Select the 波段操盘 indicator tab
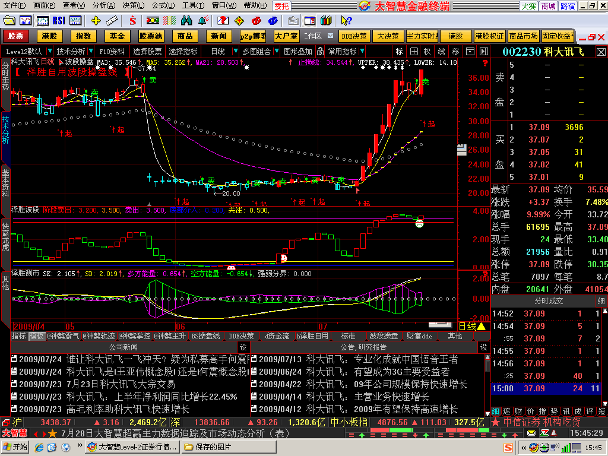This screenshot has height=456, width=608. 384,336
